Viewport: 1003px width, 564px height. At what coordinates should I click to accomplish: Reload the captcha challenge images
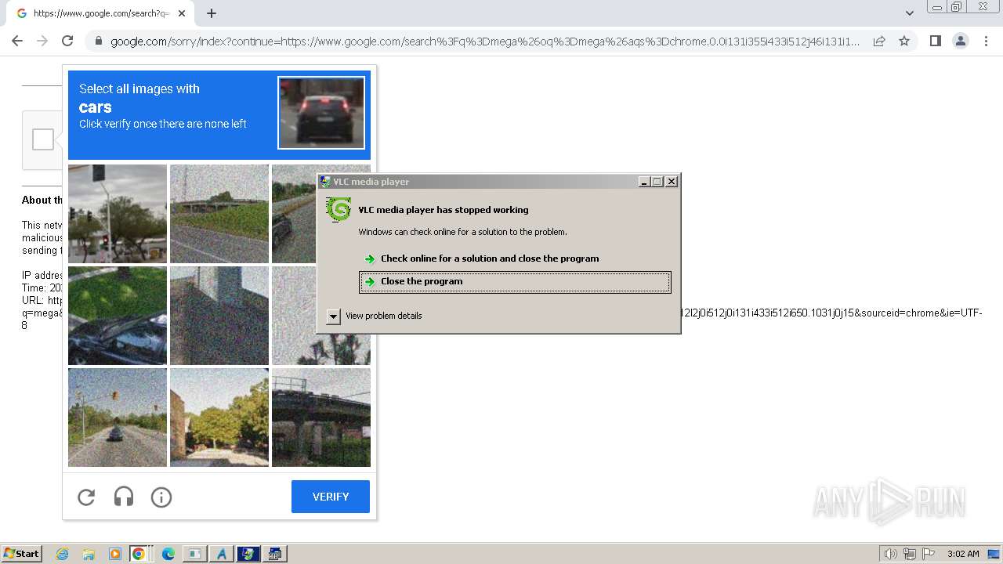(x=86, y=497)
